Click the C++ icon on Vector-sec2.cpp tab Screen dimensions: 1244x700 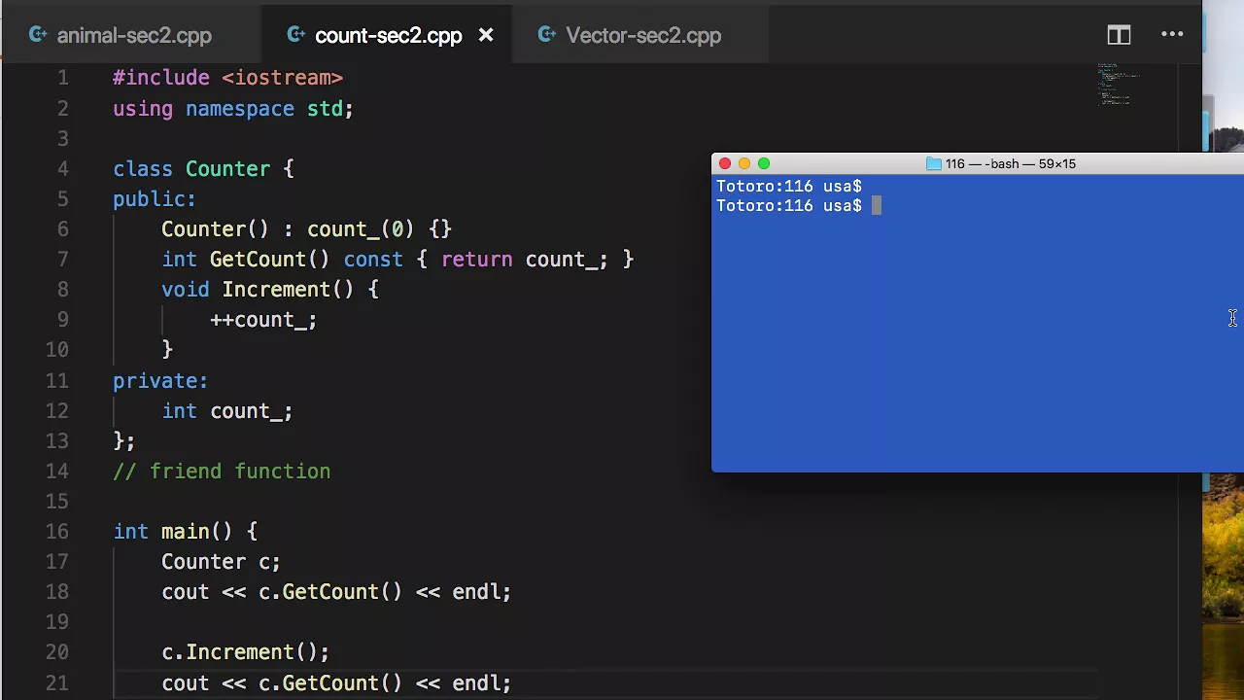point(547,35)
